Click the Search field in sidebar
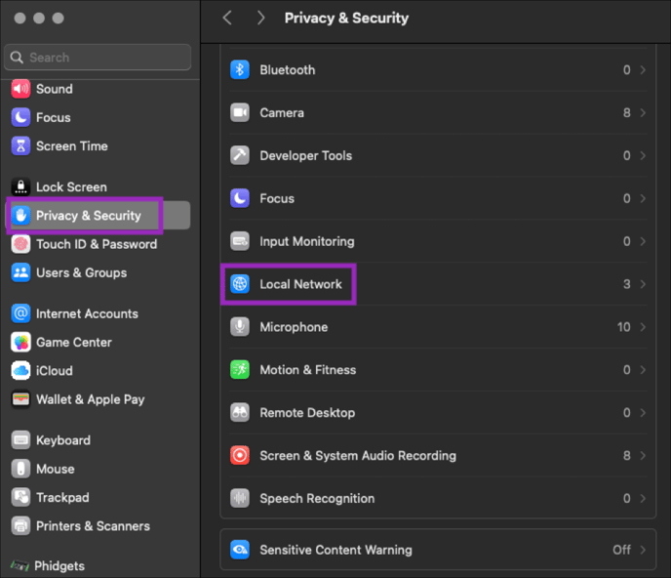671x578 pixels. pos(98,57)
